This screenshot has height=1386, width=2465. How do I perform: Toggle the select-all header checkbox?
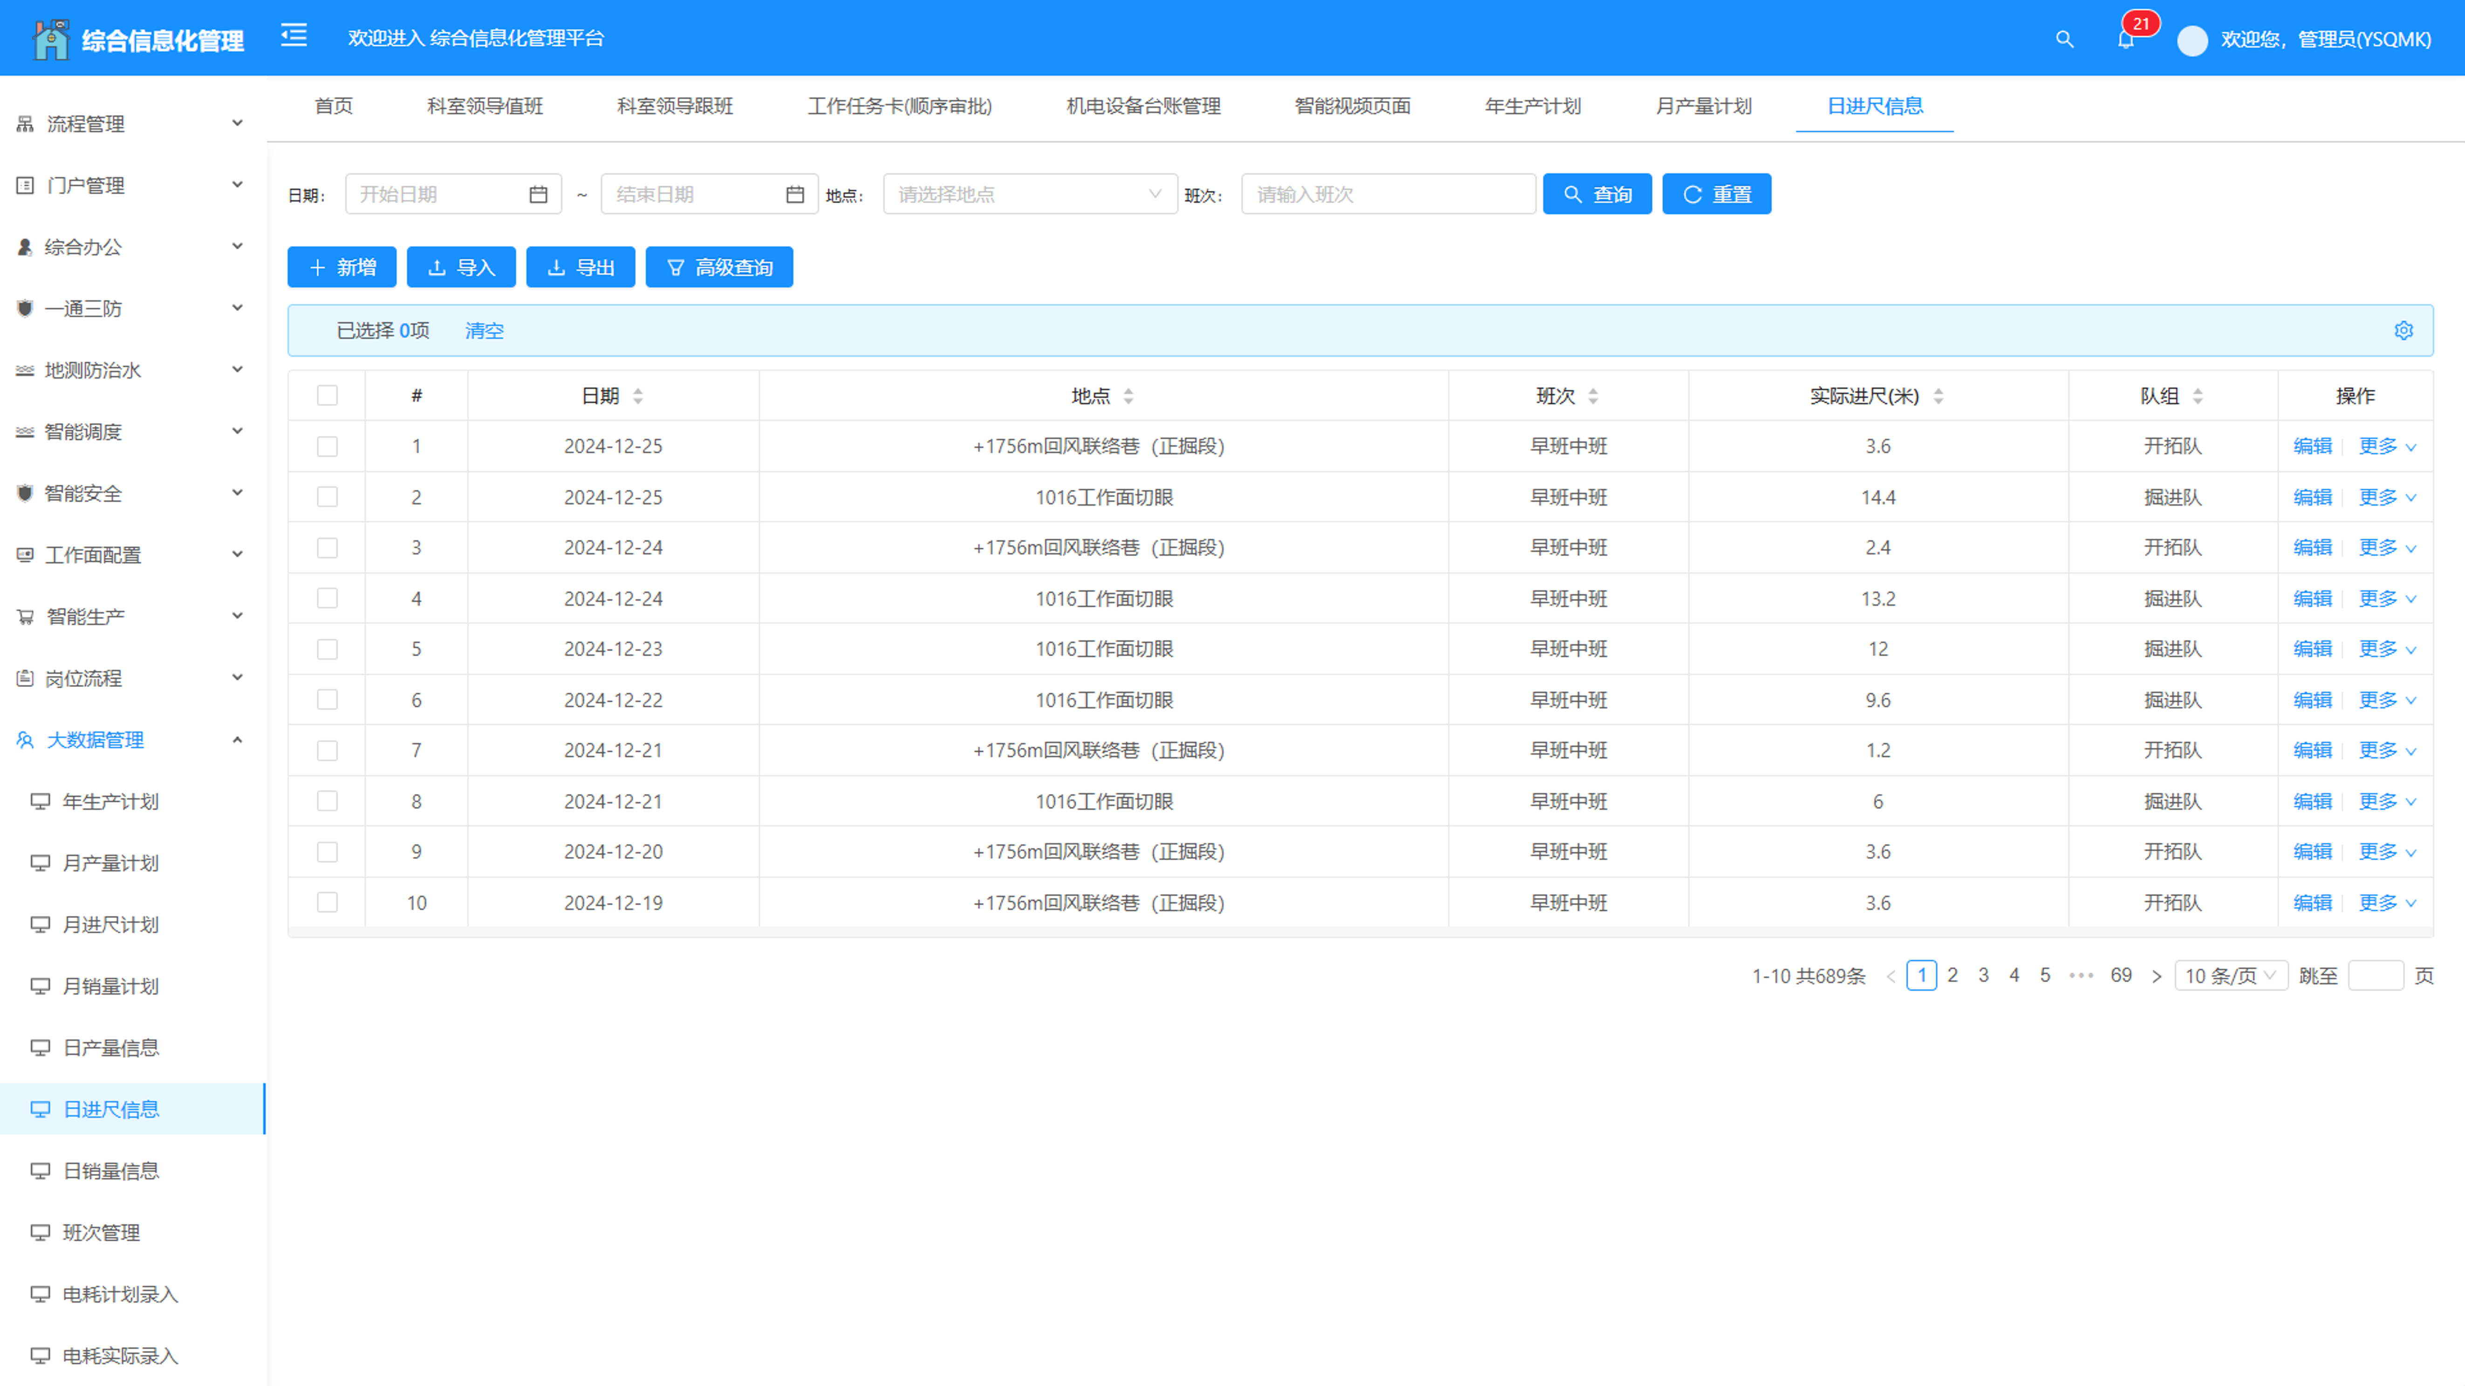(327, 396)
